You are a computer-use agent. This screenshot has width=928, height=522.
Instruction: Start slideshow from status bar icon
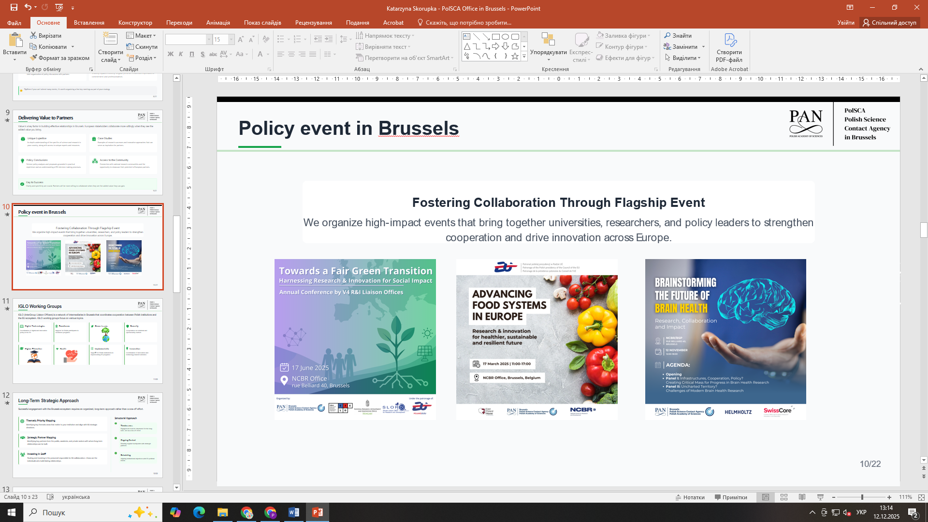click(820, 497)
